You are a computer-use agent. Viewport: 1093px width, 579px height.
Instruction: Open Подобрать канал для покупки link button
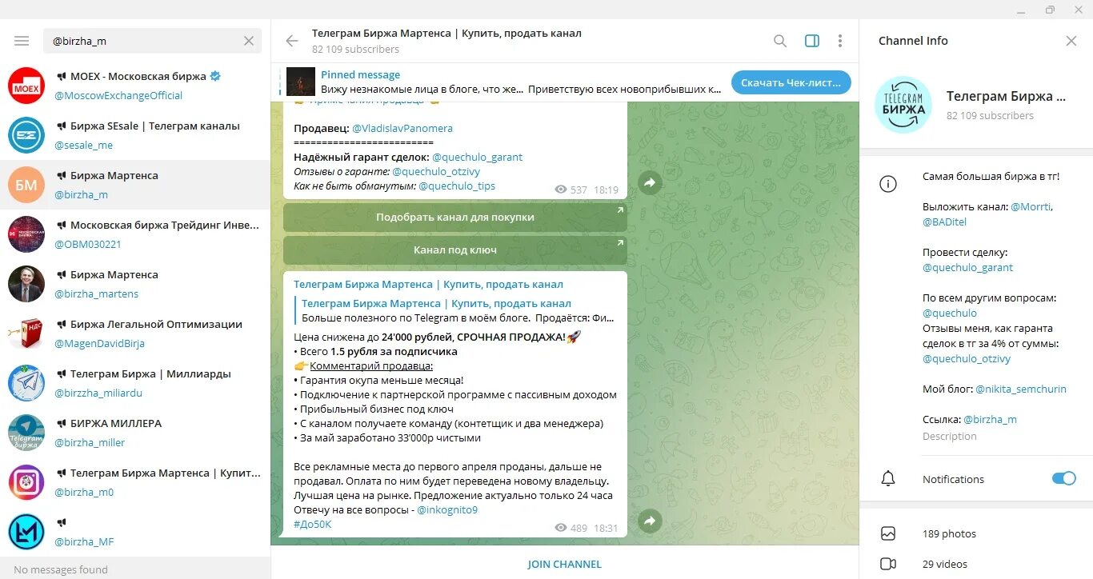(455, 217)
